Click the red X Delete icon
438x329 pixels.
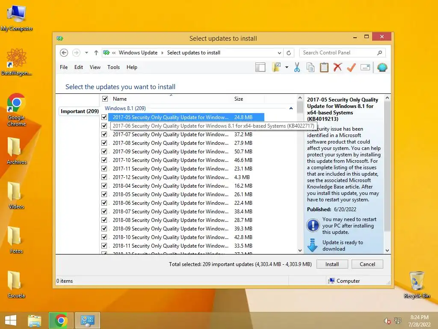[338, 67]
